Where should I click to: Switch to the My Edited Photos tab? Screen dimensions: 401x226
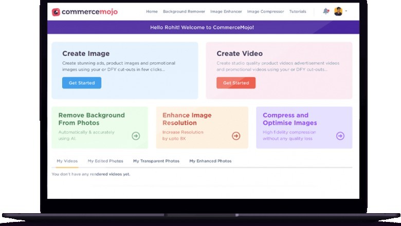pos(105,161)
